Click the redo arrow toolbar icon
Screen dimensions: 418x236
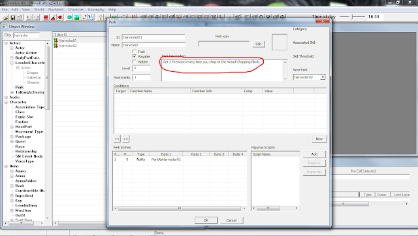coord(37,18)
